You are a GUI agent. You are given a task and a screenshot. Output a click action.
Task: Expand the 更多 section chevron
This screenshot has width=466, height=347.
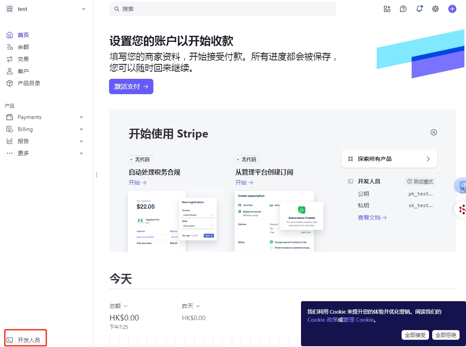coord(81,153)
